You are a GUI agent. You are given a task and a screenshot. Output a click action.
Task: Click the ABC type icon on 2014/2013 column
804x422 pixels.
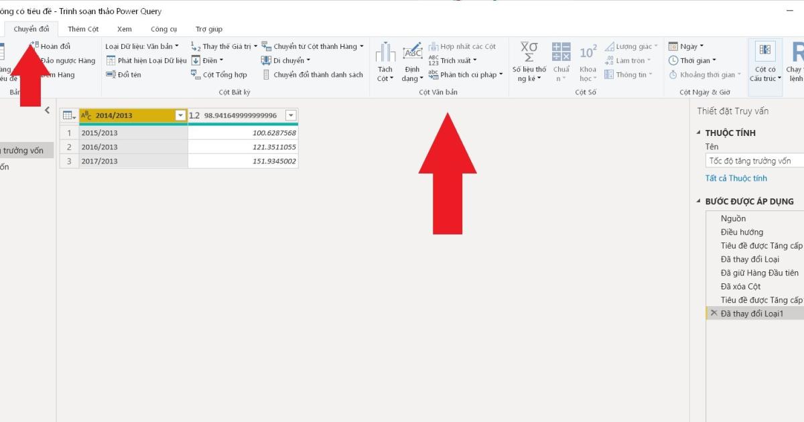tap(86, 115)
